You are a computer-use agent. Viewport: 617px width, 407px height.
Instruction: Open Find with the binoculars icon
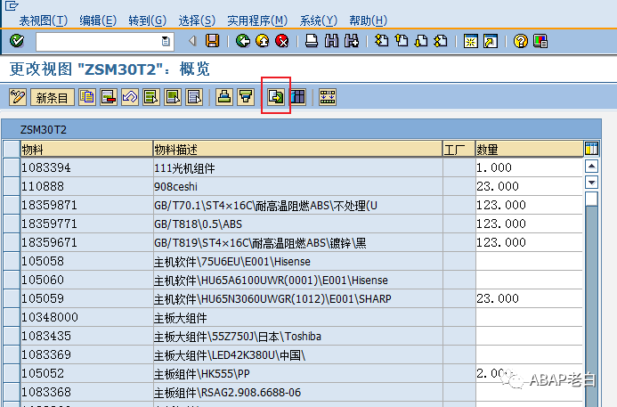coord(332,41)
